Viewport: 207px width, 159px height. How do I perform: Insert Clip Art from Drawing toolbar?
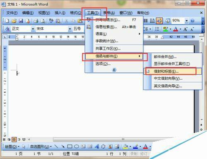coord(110,146)
